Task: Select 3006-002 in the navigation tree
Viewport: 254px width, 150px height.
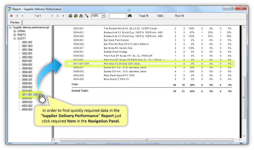Action: point(27,76)
